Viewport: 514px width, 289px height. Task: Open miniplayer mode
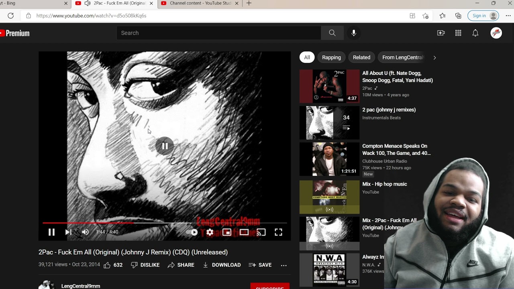(x=227, y=232)
